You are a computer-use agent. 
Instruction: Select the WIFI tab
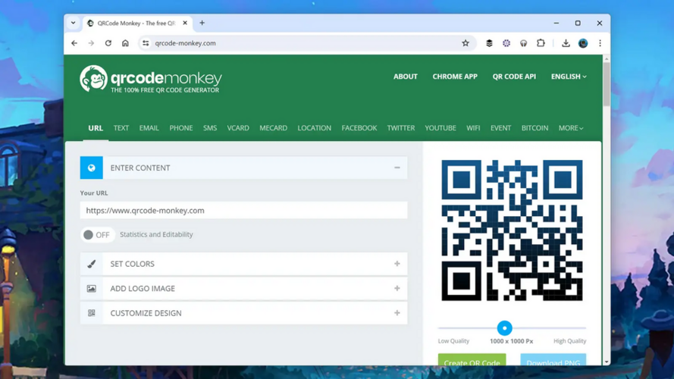473,128
